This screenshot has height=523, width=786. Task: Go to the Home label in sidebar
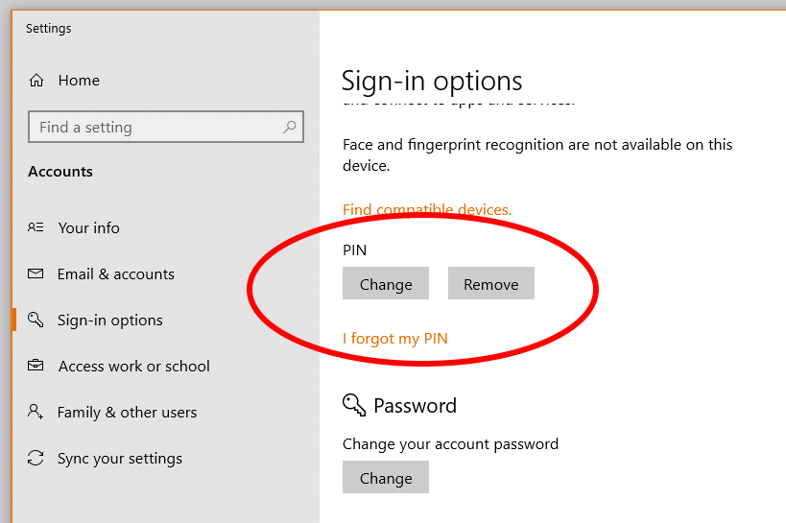79,81
